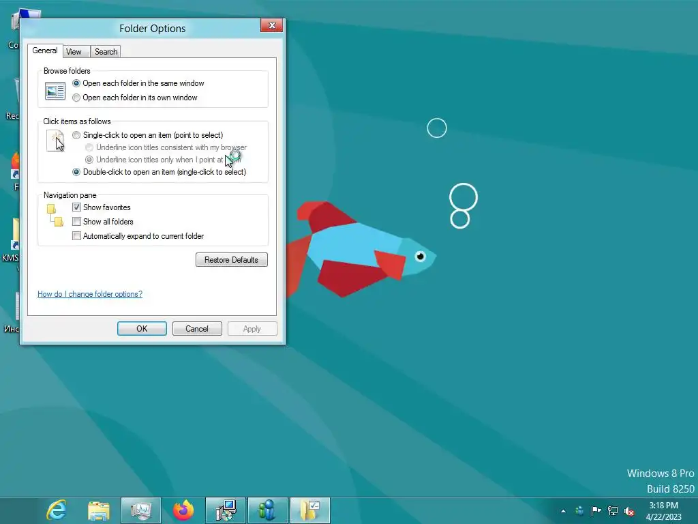Image resolution: width=698 pixels, height=524 pixels.
Task: Open the installer taskbar icon with computer and disc
Action: [226, 510]
